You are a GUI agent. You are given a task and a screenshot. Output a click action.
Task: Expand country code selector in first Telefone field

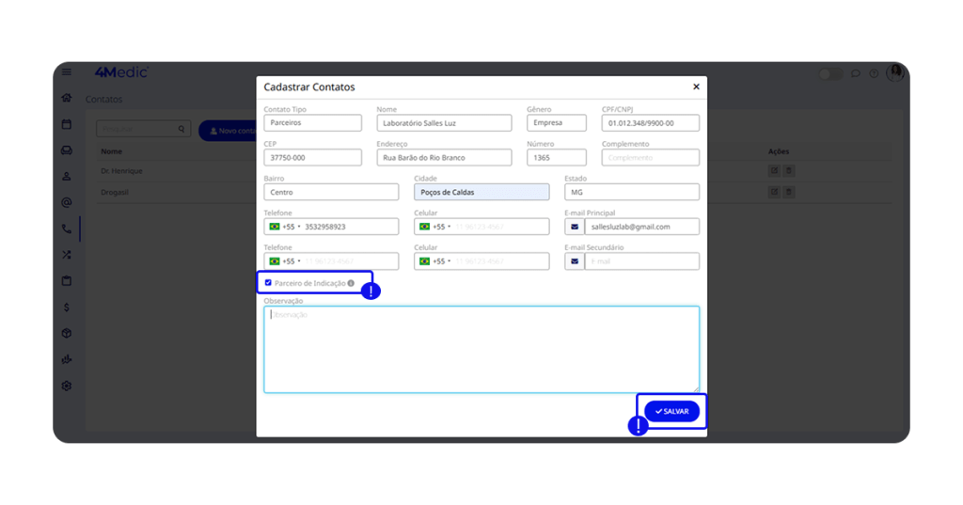point(284,227)
